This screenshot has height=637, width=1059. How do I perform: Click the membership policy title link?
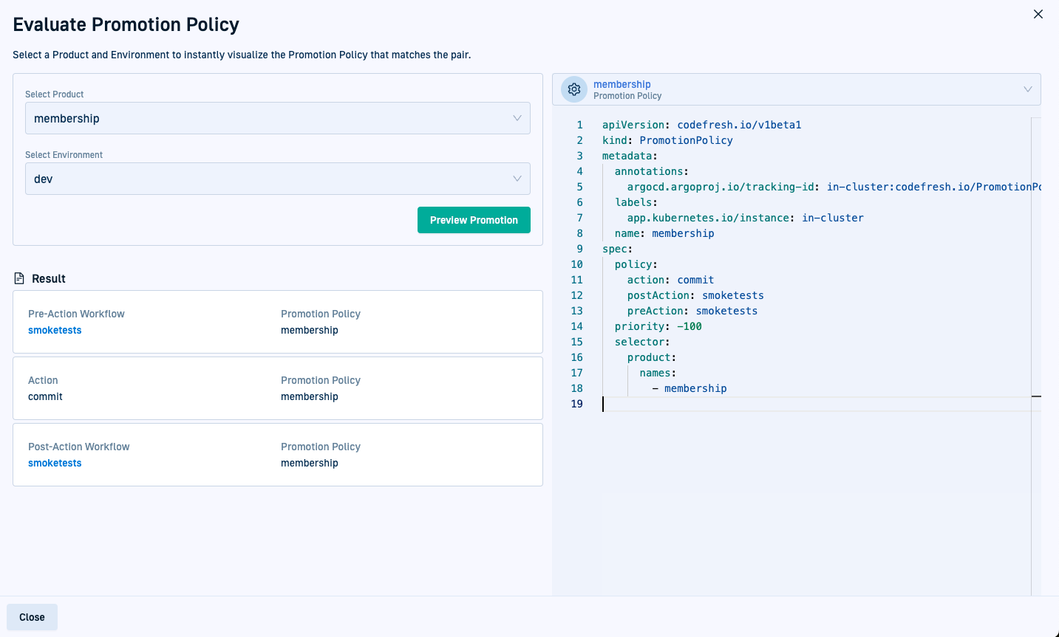click(x=622, y=84)
